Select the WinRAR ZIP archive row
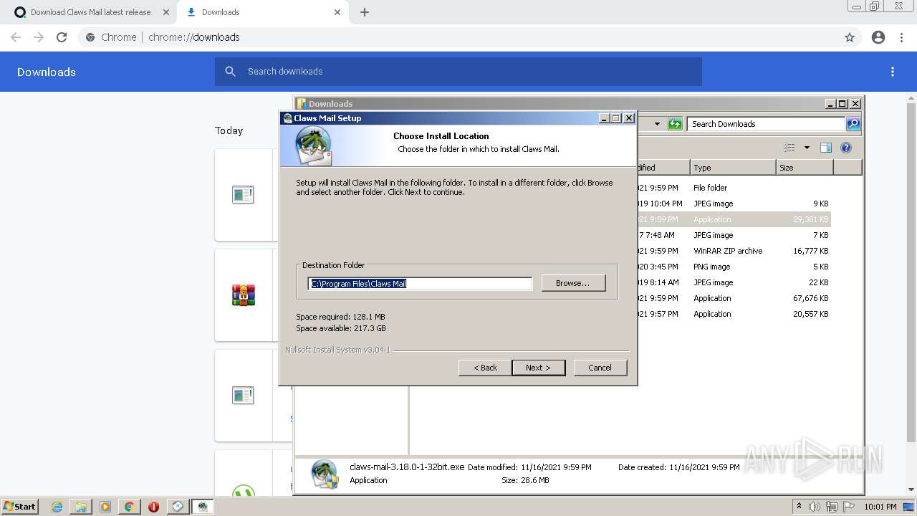Image resolution: width=917 pixels, height=516 pixels. (734, 251)
